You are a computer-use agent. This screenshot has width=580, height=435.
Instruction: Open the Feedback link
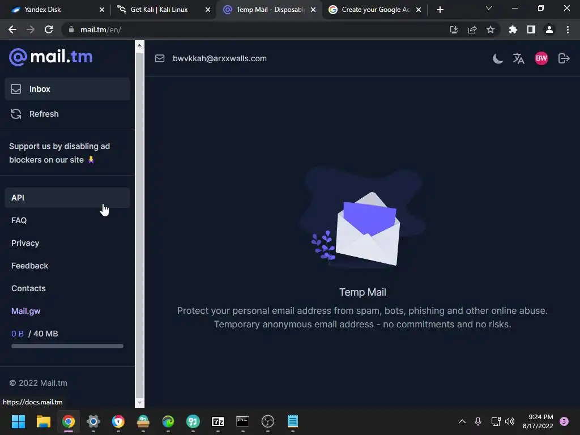29,266
